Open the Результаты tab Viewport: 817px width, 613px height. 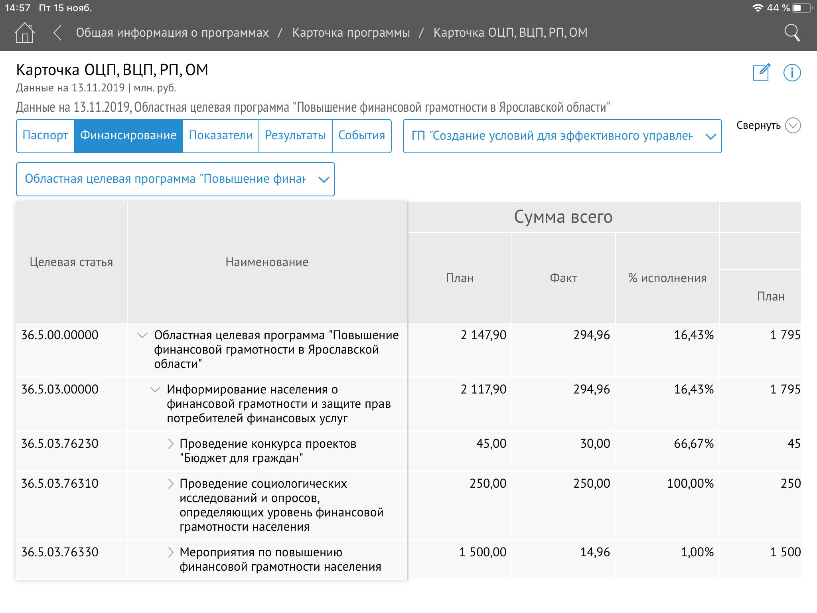pos(295,136)
